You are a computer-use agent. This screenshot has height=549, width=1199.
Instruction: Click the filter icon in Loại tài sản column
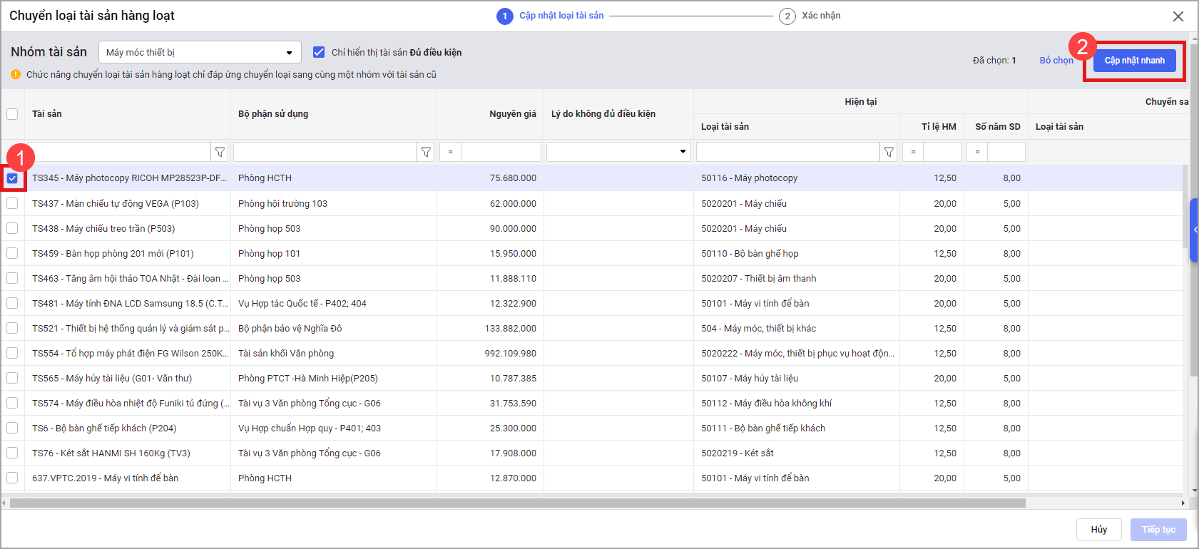pos(889,152)
